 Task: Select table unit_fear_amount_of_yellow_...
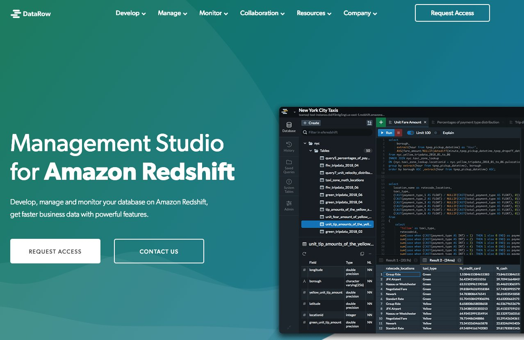(x=345, y=217)
